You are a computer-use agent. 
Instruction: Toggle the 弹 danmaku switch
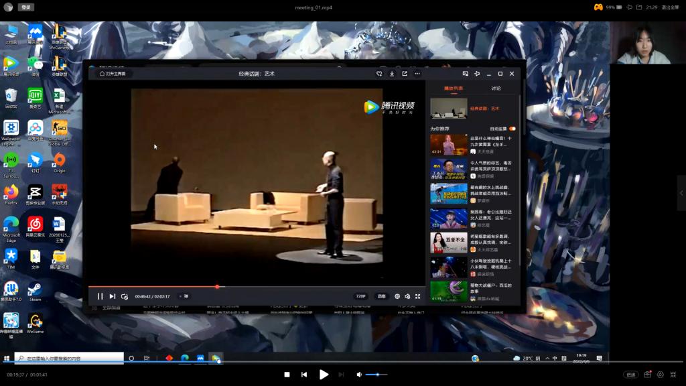click(x=184, y=296)
